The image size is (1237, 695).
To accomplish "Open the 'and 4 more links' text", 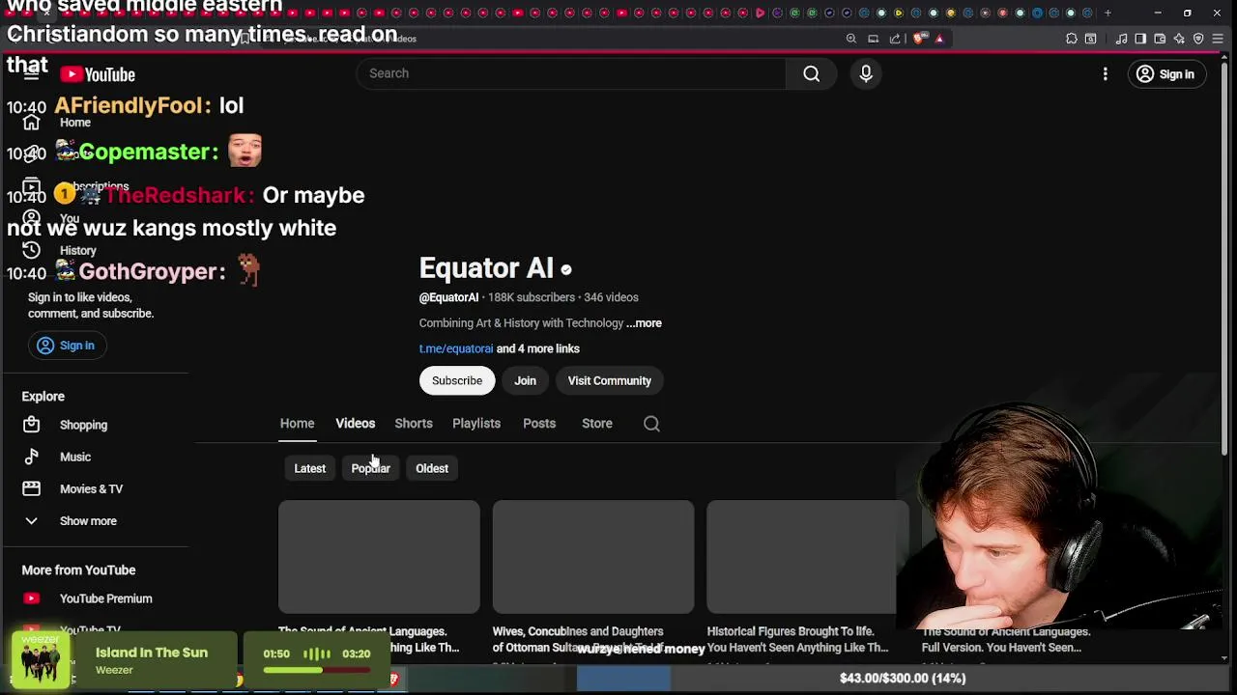I will pyautogui.click(x=538, y=348).
